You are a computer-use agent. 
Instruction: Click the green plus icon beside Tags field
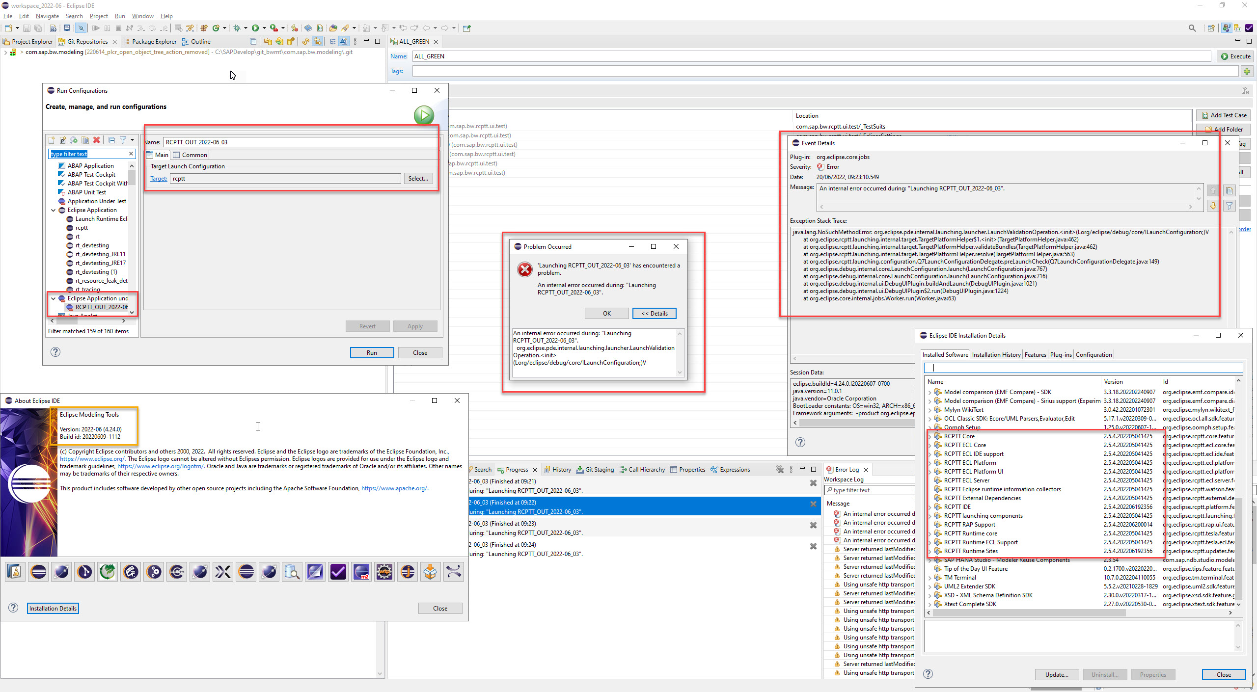[x=1247, y=71]
